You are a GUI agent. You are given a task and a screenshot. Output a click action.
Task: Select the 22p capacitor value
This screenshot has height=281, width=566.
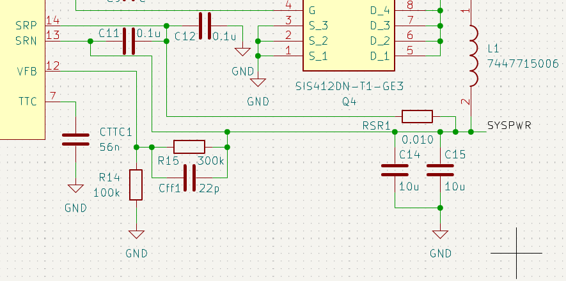(209, 188)
